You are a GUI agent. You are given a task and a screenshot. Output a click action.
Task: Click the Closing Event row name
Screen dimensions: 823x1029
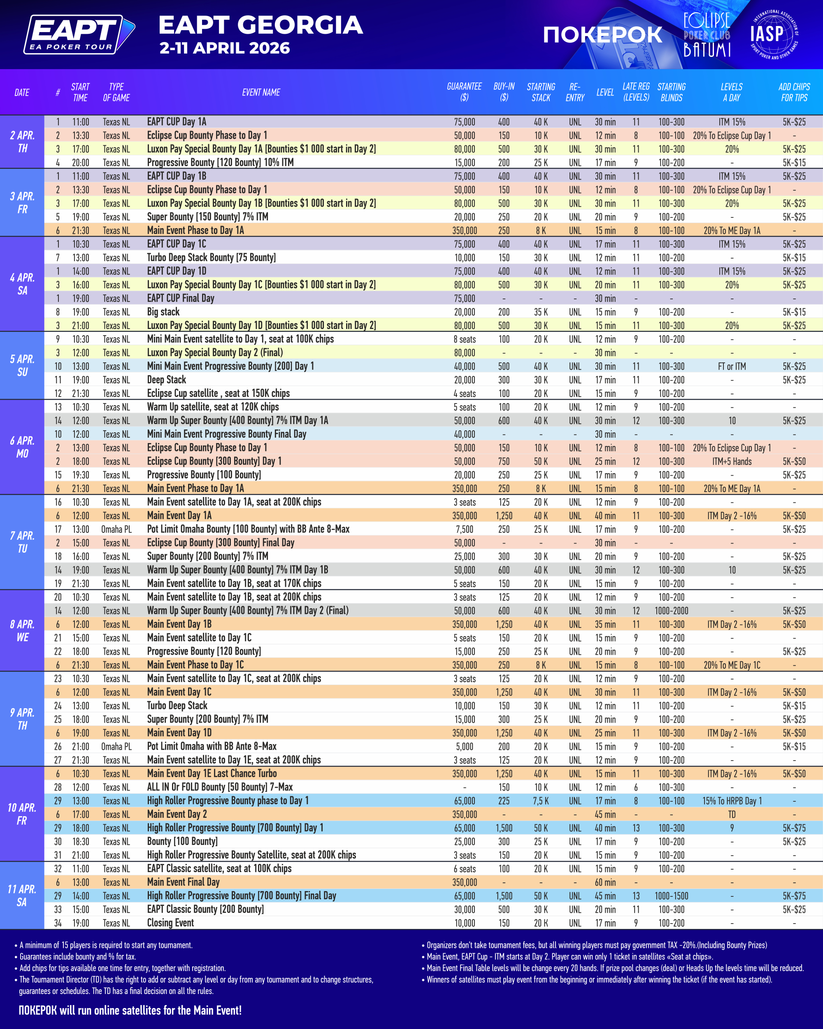tap(170, 923)
